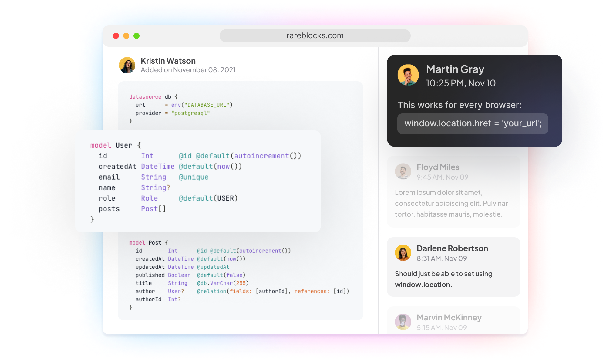Image resolution: width=603 pixels, height=361 pixels.
Task: Click the red close window dot
Action: click(x=116, y=36)
